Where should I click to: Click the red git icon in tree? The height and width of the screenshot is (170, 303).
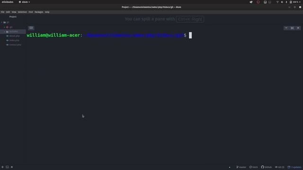click(7, 27)
